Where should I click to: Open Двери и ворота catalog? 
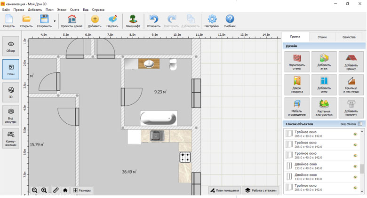click(297, 85)
